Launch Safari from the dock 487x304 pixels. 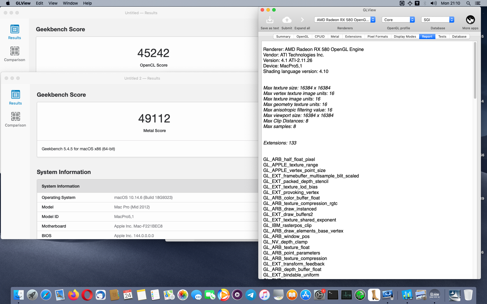click(x=46, y=295)
